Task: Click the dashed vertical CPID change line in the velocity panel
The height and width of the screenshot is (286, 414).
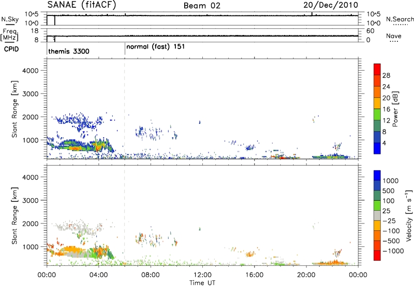Action: pyautogui.click(x=125, y=215)
